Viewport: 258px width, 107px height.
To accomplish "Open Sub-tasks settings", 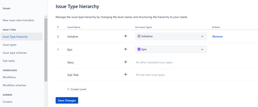I will click(9, 61).
